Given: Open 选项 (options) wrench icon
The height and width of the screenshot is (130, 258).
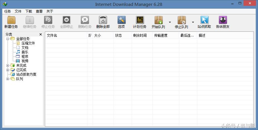Looking at the screenshot, I should [121, 20].
